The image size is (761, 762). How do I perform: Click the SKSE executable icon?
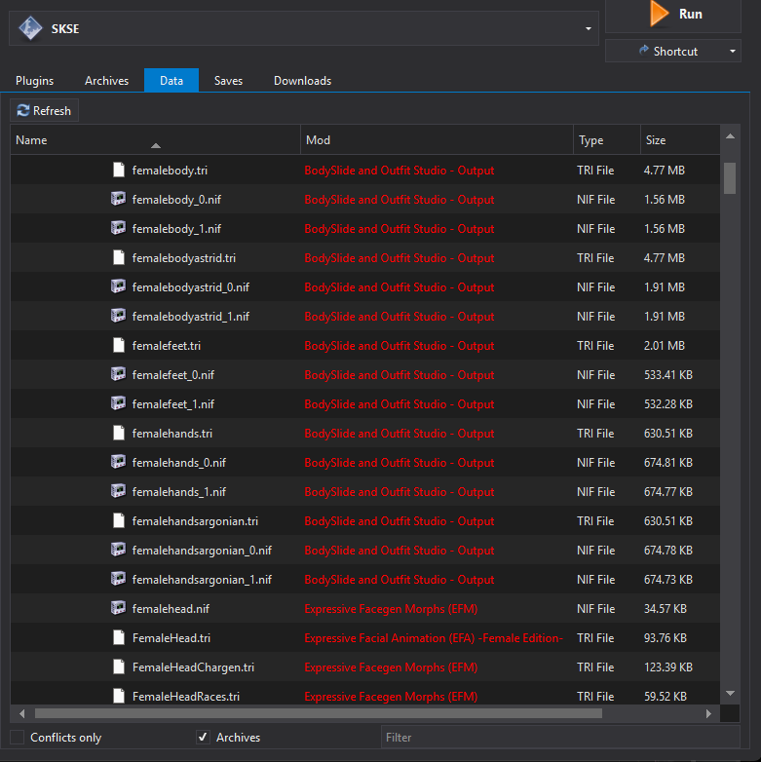pyautogui.click(x=30, y=28)
